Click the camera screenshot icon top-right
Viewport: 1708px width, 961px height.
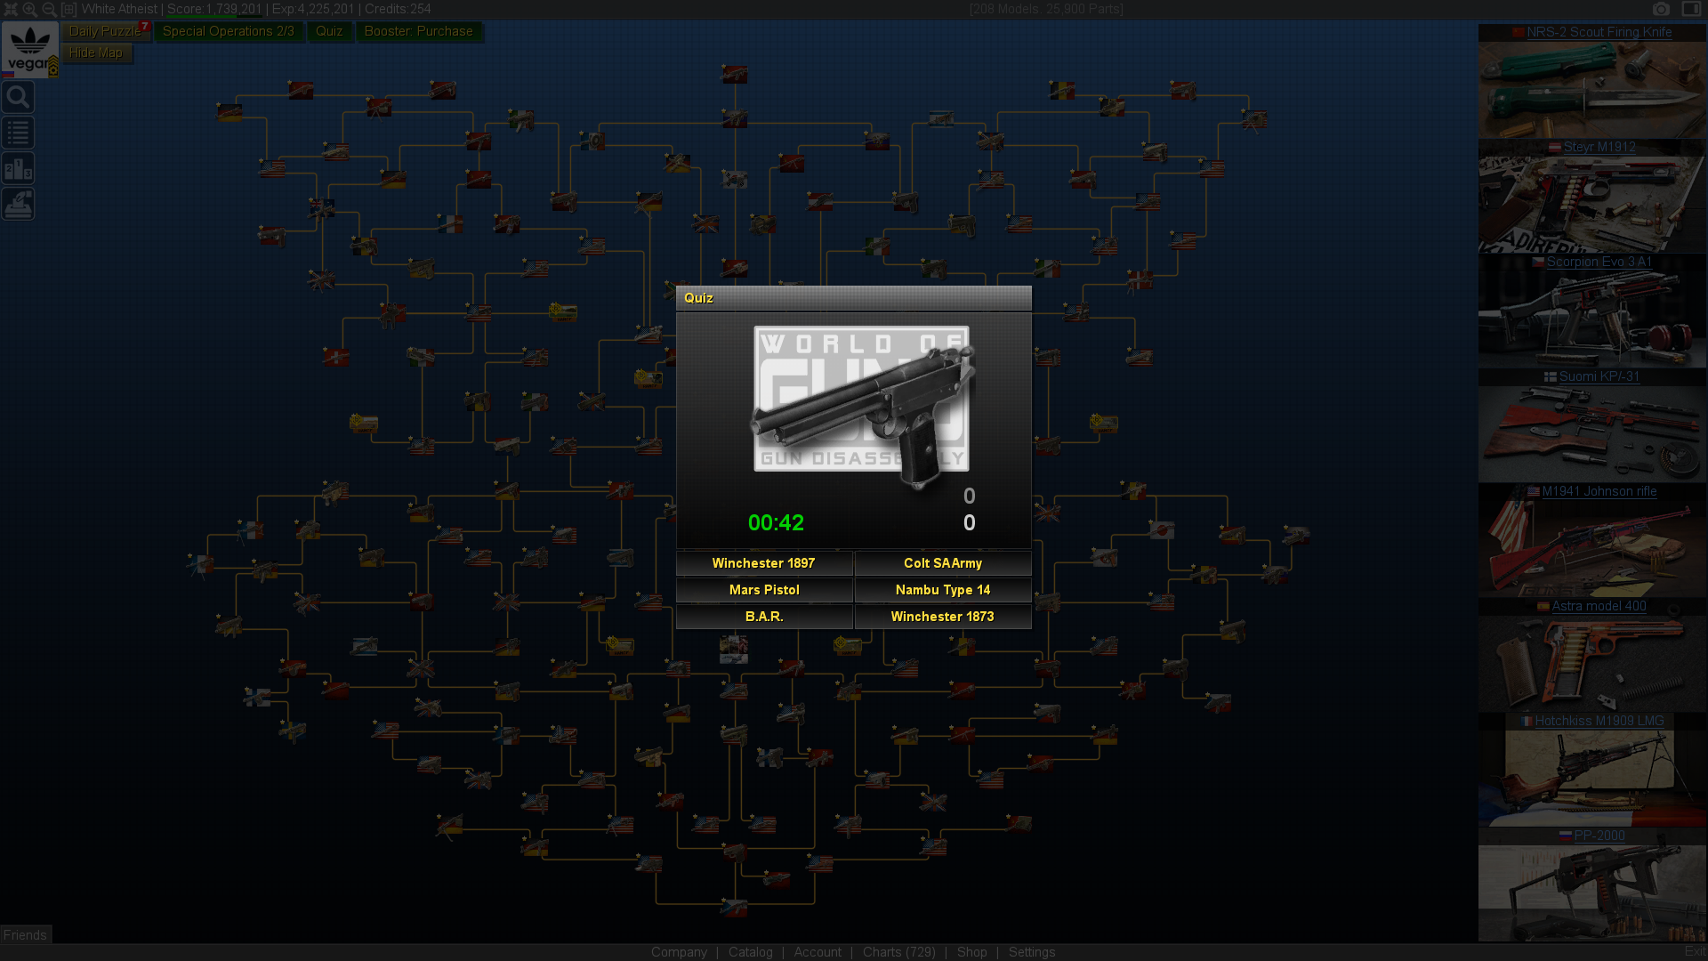tap(1662, 9)
